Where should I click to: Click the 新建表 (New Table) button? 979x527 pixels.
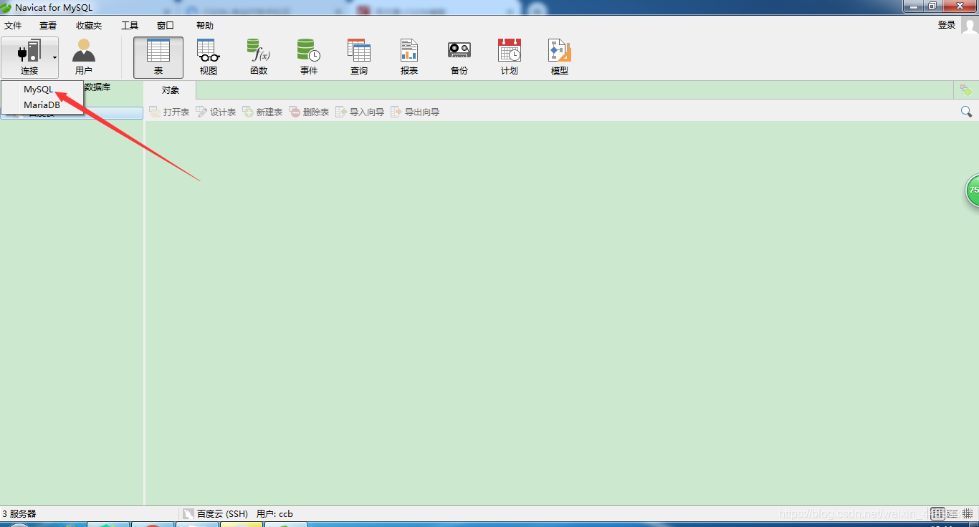click(x=262, y=112)
